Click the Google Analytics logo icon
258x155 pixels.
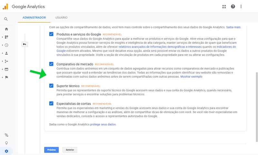5,6
